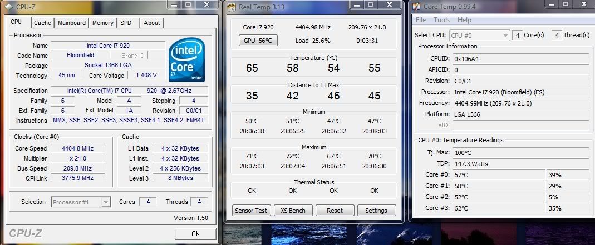Screen dimensions: 595x245
Task: Run the Sensor Test in Real Temp
Action: (252, 211)
